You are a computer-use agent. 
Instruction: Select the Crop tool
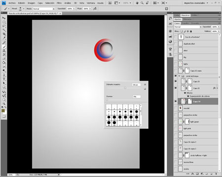point(4,34)
